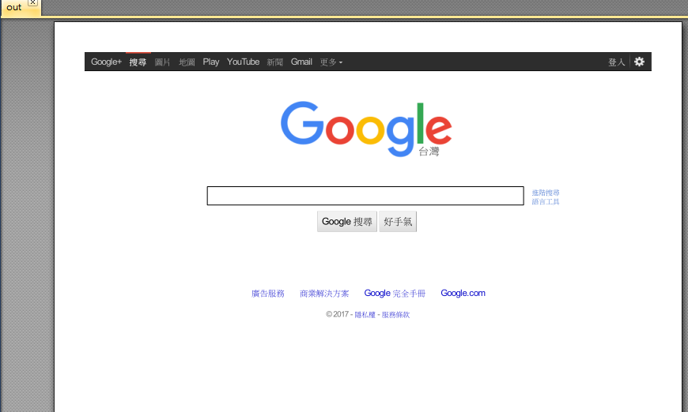Open the 商業解決方案 footer link

(324, 294)
